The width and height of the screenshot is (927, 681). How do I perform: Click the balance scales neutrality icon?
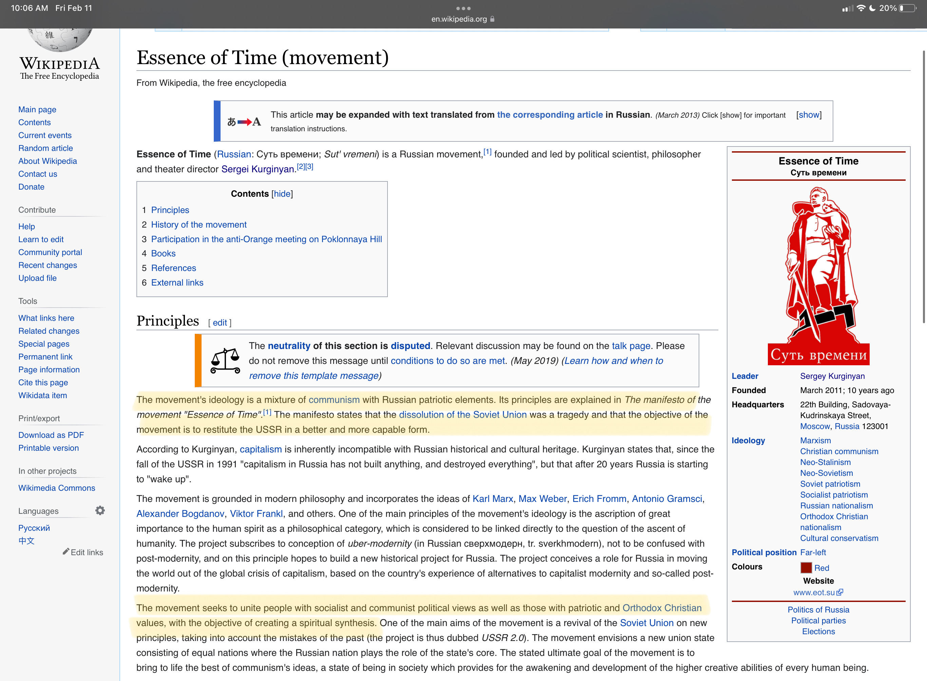point(225,360)
